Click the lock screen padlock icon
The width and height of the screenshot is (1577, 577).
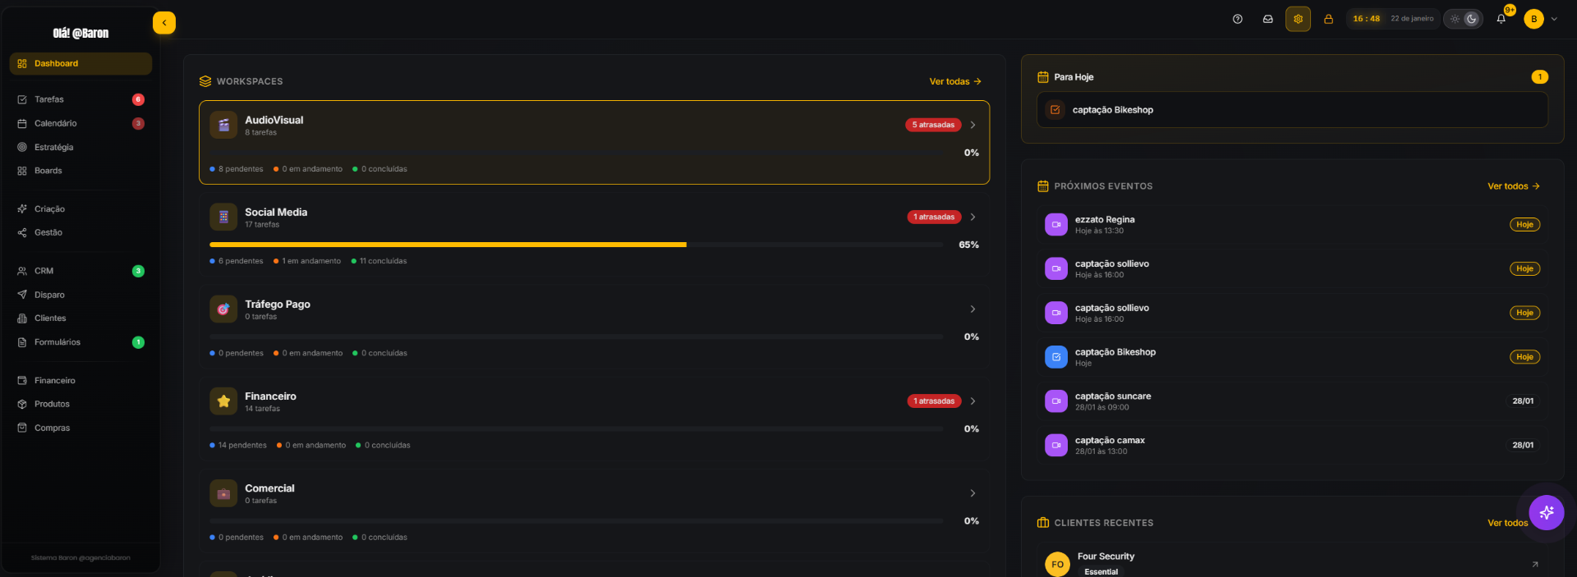[x=1328, y=19]
